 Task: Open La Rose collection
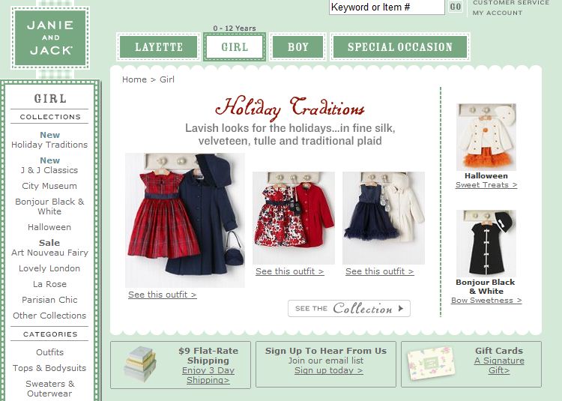49,284
